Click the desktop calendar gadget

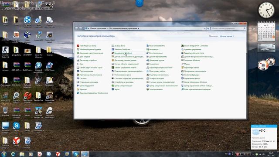tap(266, 31)
